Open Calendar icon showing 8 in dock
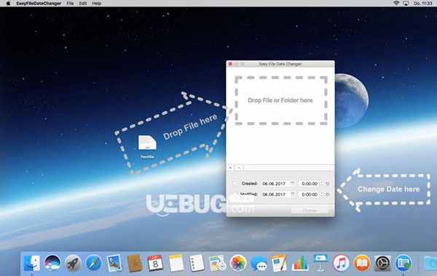 point(156,263)
